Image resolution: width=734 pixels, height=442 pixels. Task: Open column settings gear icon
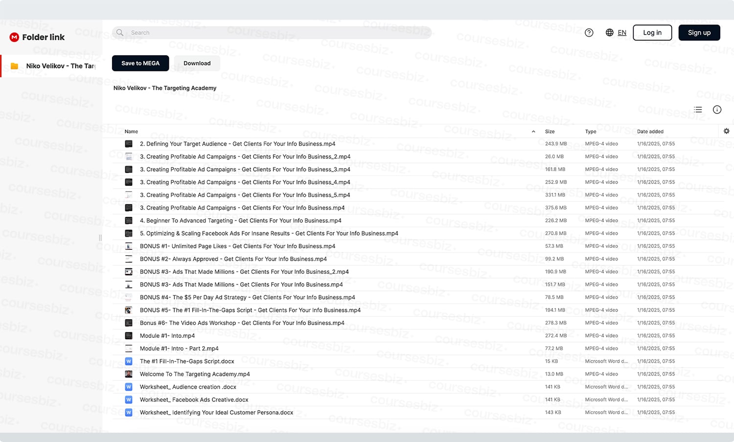727,131
